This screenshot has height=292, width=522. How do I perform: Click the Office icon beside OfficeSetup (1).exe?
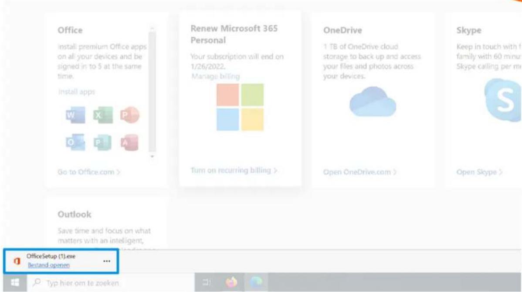(x=17, y=261)
